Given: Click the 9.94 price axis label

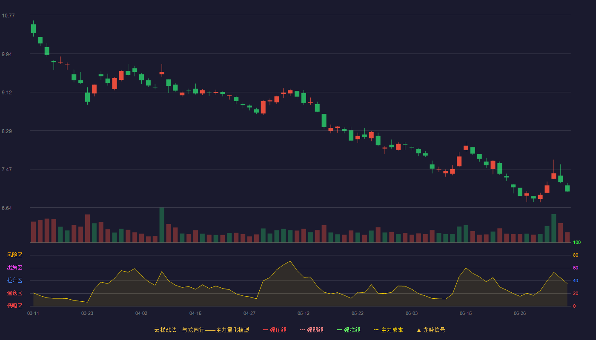Looking at the screenshot, I should point(7,54).
